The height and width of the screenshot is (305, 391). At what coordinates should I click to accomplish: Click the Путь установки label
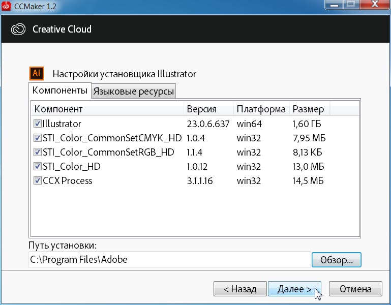coord(63,246)
